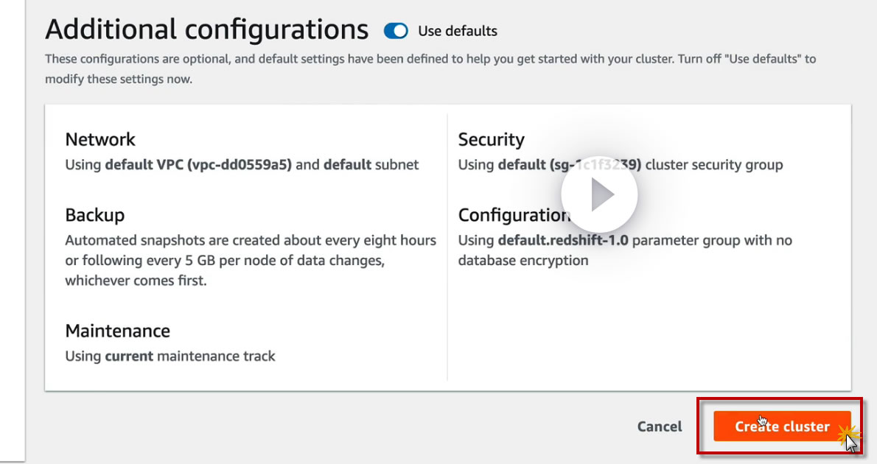Click the automated snapshots description text

(251, 240)
